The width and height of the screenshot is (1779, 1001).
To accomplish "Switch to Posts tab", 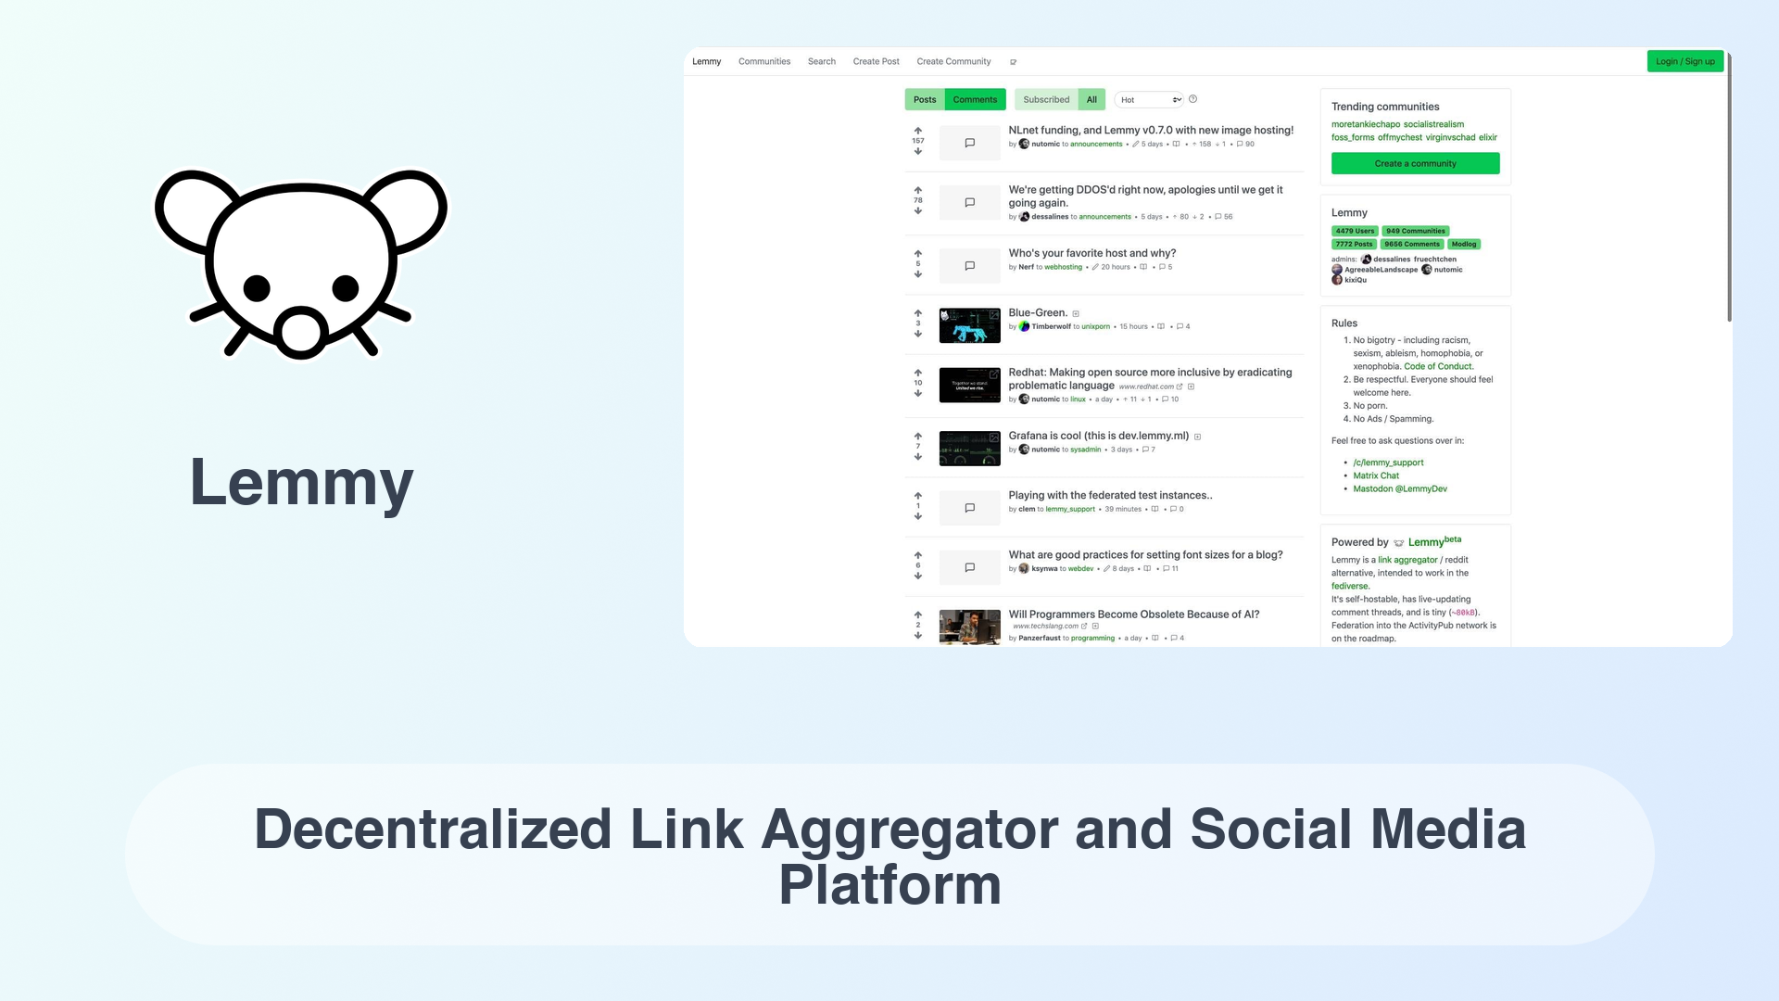I will (x=924, y=99).
